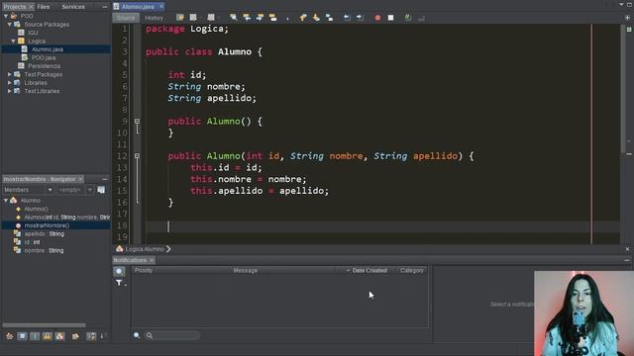Click the Navigator horizontal scrollbar

pyautogui.click(x=44, y=325)
